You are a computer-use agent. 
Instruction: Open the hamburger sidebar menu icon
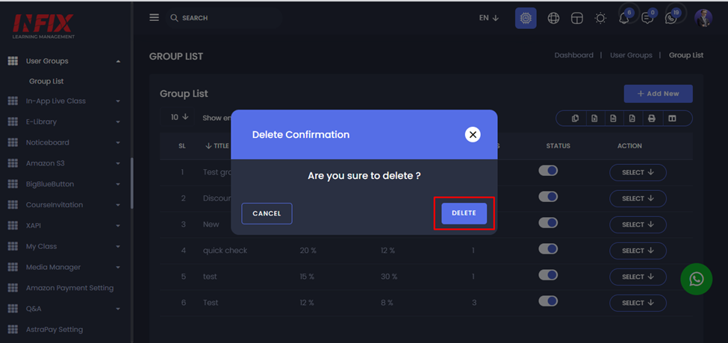pos(154,18)
